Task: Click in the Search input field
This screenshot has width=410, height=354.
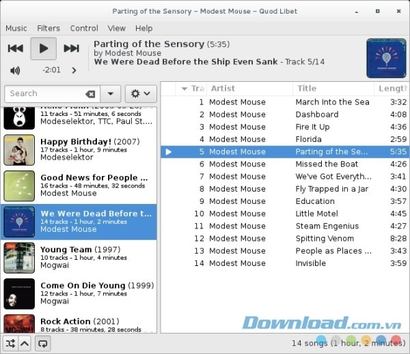Action: point(44,94)
